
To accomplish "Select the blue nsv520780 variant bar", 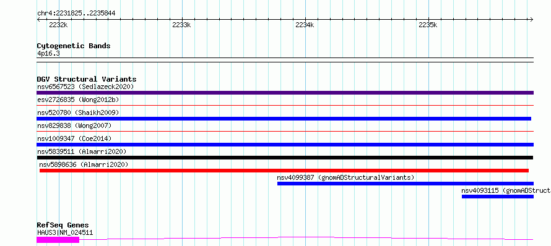I will (284, 119).
